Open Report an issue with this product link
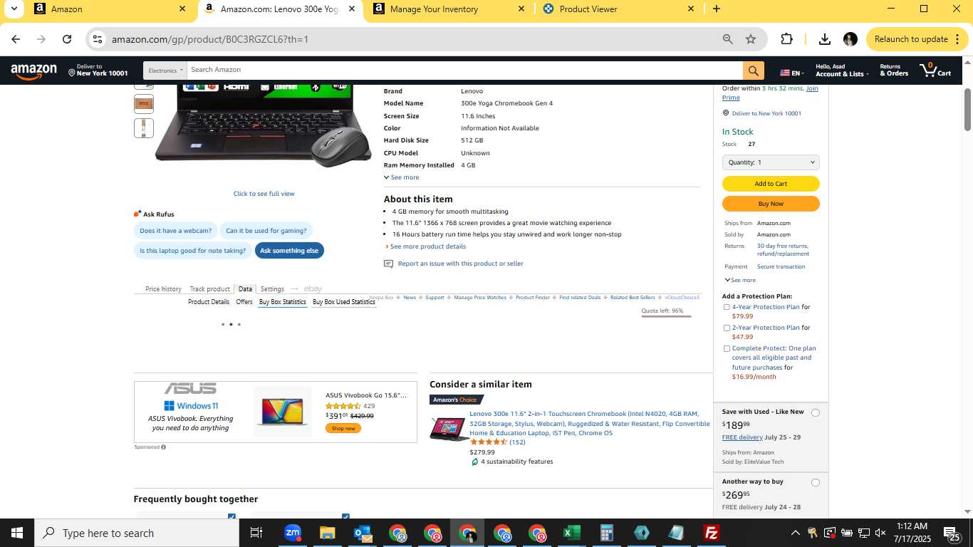 (460, 264)
